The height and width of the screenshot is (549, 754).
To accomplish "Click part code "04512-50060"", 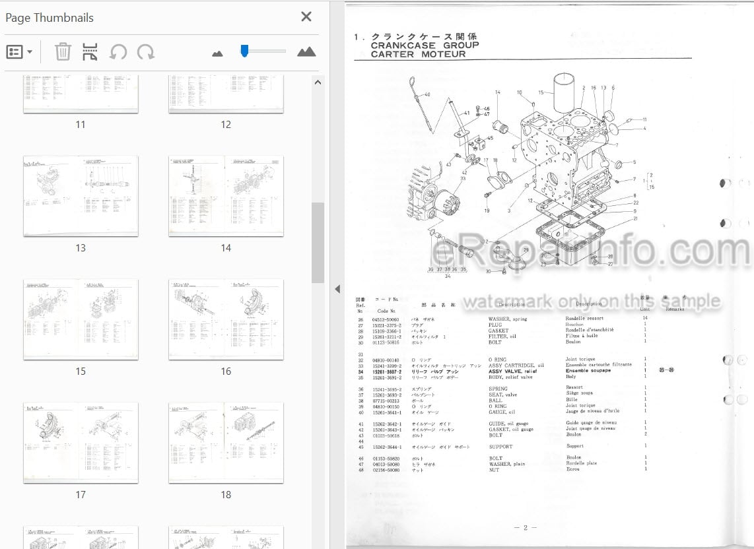I will (x=386, y=319).
